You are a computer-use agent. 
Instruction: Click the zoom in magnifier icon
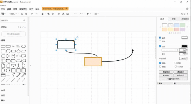pos(22,14)
